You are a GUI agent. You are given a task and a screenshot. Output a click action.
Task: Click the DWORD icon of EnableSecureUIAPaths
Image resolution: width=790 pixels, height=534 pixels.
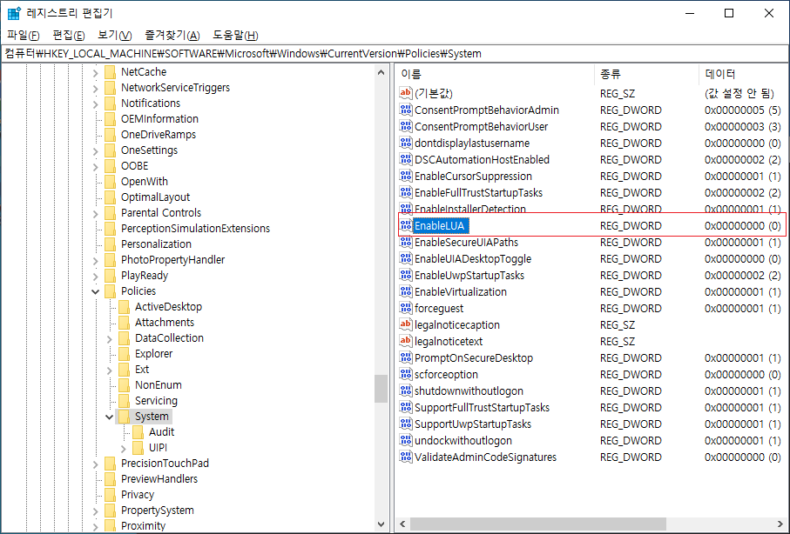pos(406,242)
